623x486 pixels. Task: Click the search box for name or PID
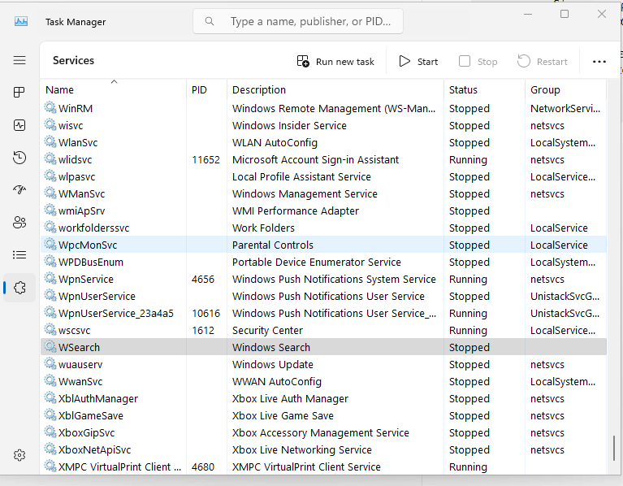tap(298, 21)
